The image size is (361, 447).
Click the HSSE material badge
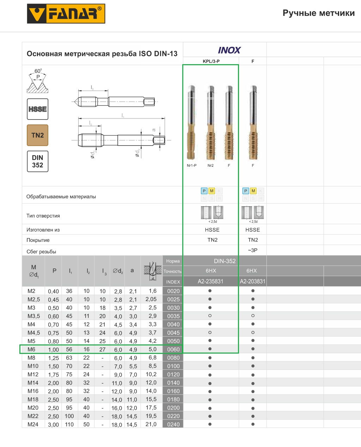click(38, 109)
